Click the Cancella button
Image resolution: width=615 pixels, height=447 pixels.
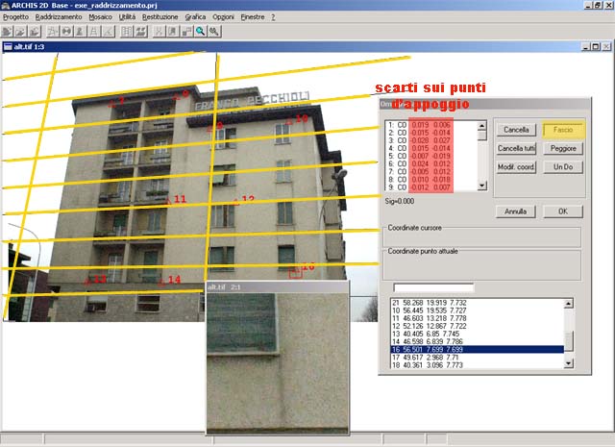516,130
